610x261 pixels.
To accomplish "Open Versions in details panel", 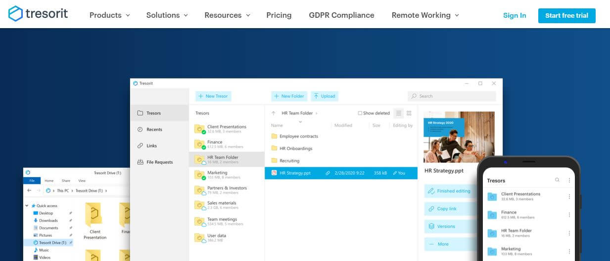I will [450, 226].
